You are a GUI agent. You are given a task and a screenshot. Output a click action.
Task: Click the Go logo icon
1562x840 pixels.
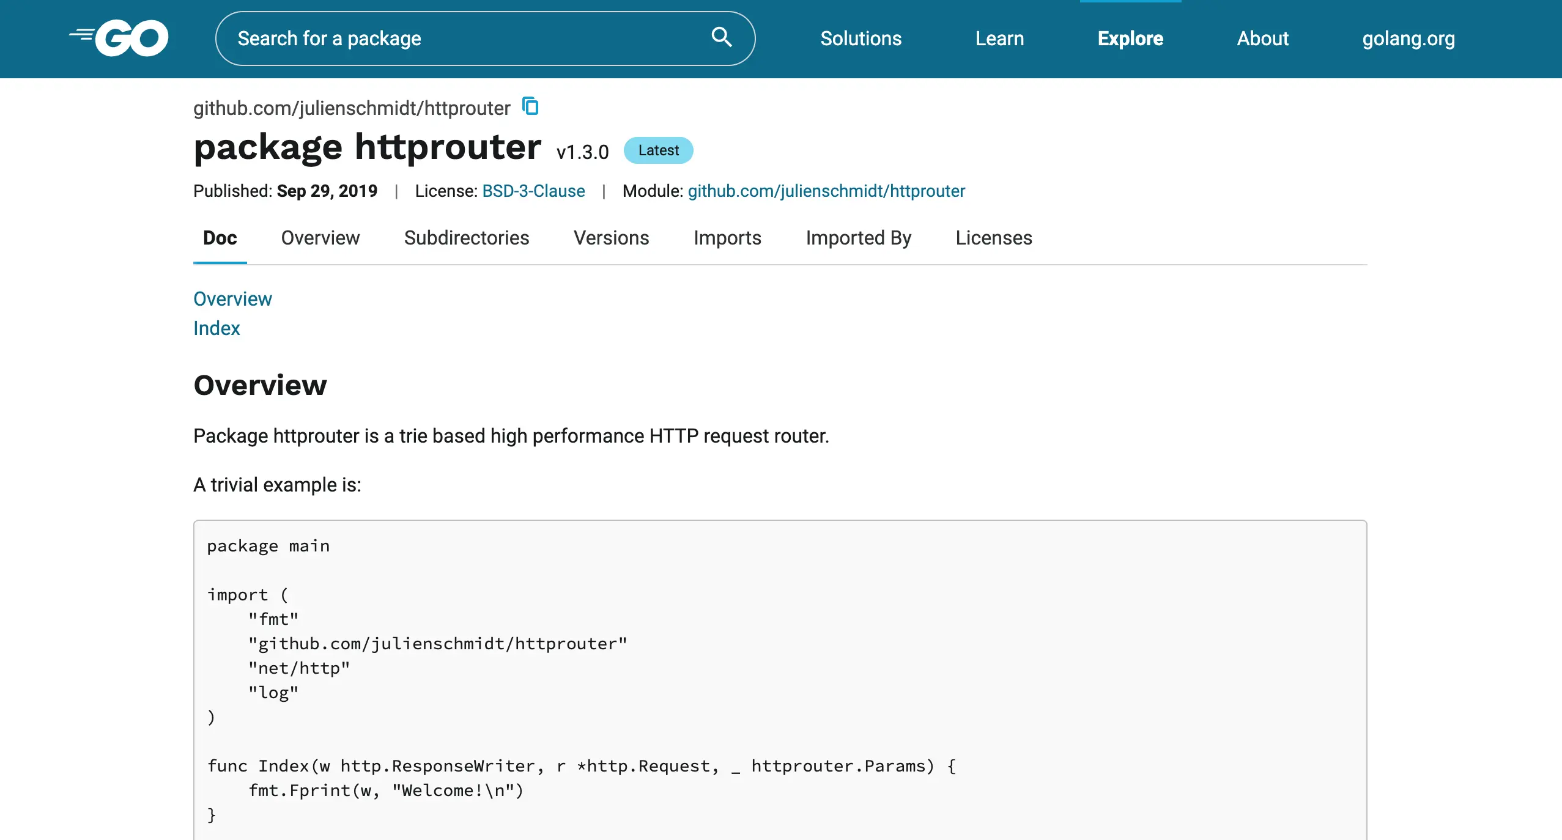pos(119,38)
